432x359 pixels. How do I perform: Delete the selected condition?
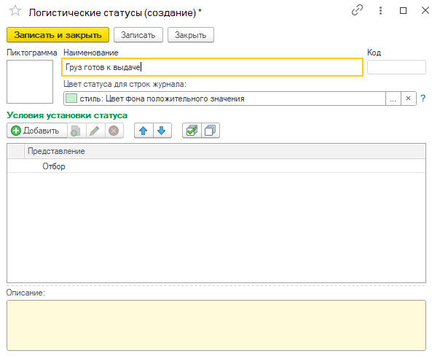pos(114,130)
